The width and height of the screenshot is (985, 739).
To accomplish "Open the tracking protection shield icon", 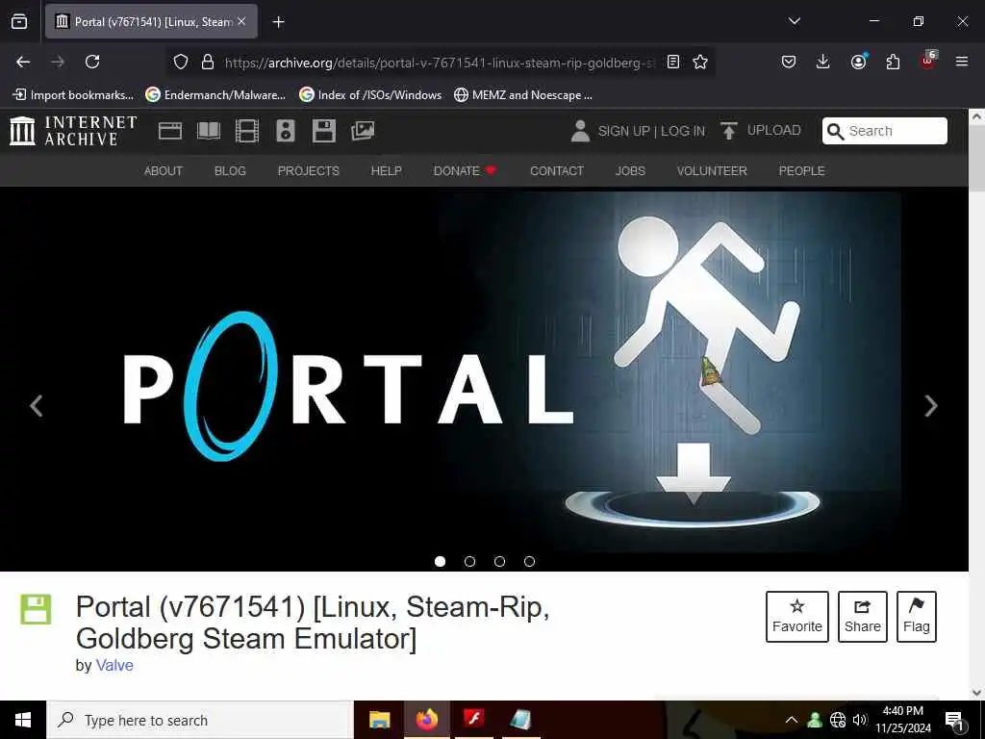I will (x=181, y=62).
